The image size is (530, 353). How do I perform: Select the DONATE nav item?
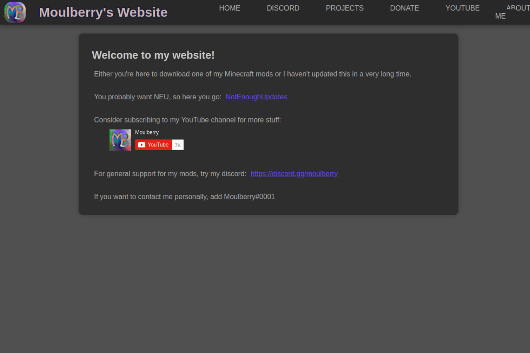[405, 8]
